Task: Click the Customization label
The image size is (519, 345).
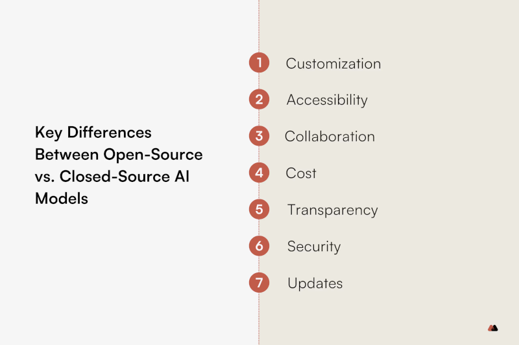Action: click(333, 63)
